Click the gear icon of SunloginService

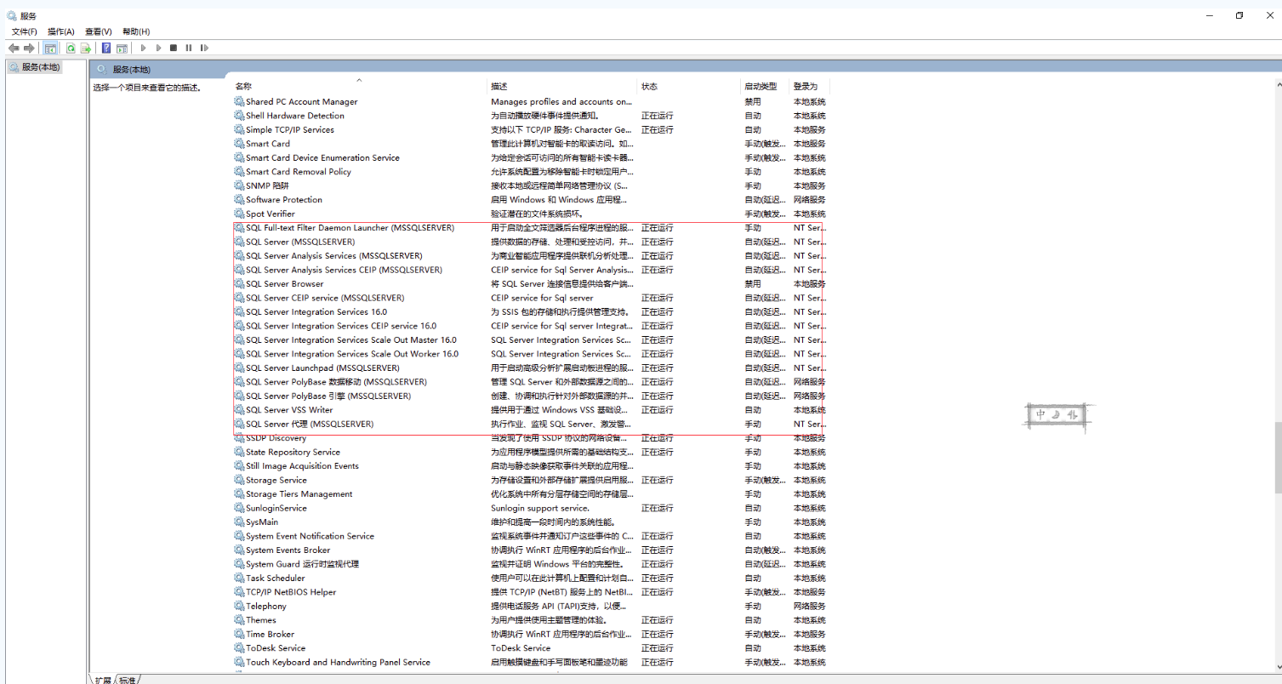point(239,508)
